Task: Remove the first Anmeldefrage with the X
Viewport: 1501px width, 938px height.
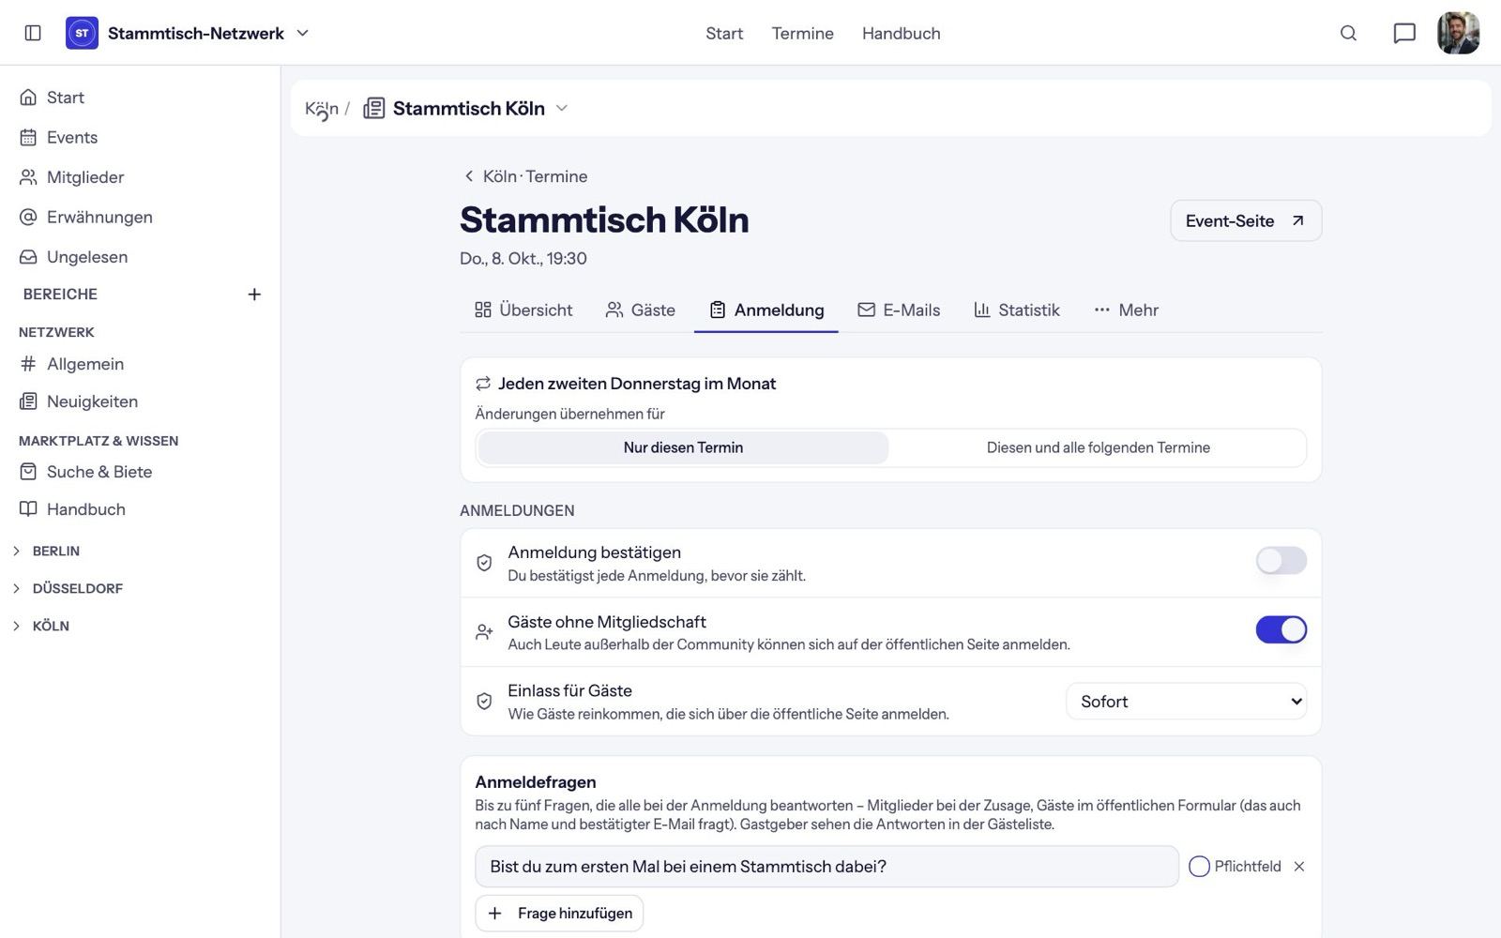Action: point(1299,867)
